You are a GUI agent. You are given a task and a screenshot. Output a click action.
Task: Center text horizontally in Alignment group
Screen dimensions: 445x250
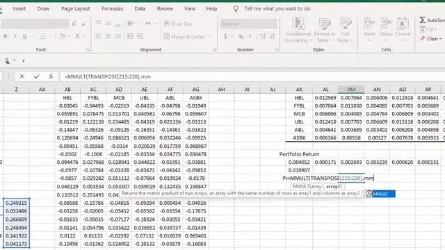coord(108,36)
